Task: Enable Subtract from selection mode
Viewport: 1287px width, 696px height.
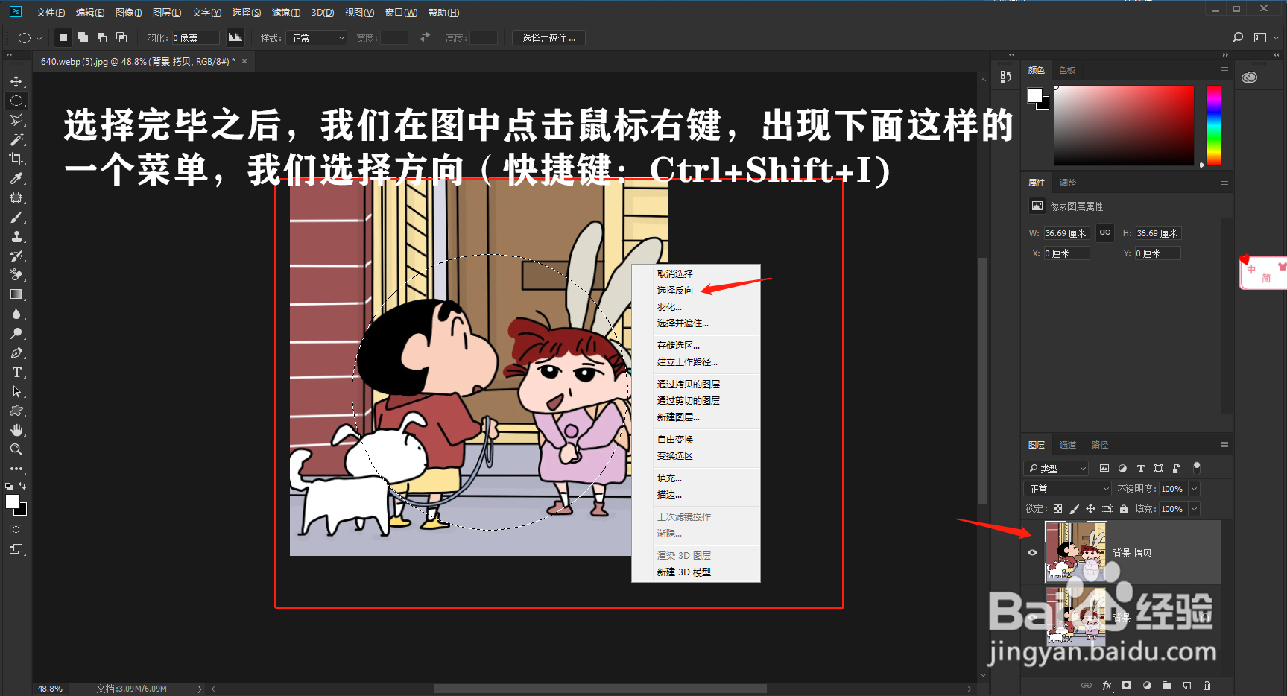Action: coord(102,37)
